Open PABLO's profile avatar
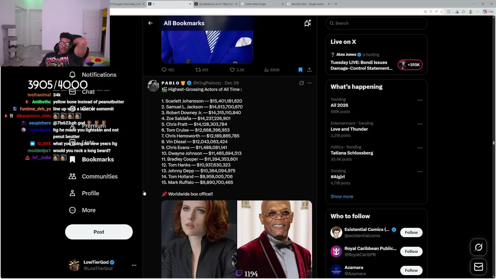The image size is (496, 279). click(153, 86)
